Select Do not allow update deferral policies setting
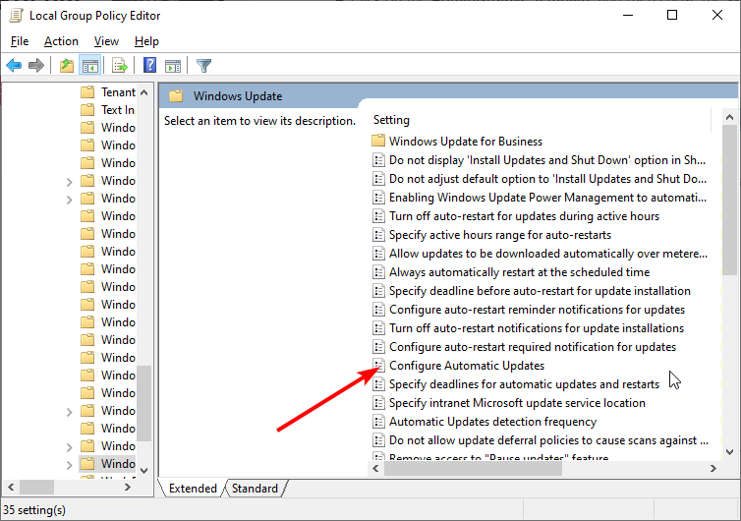Image resolution: width=741 pixels, height=521 pixels. 548,440
